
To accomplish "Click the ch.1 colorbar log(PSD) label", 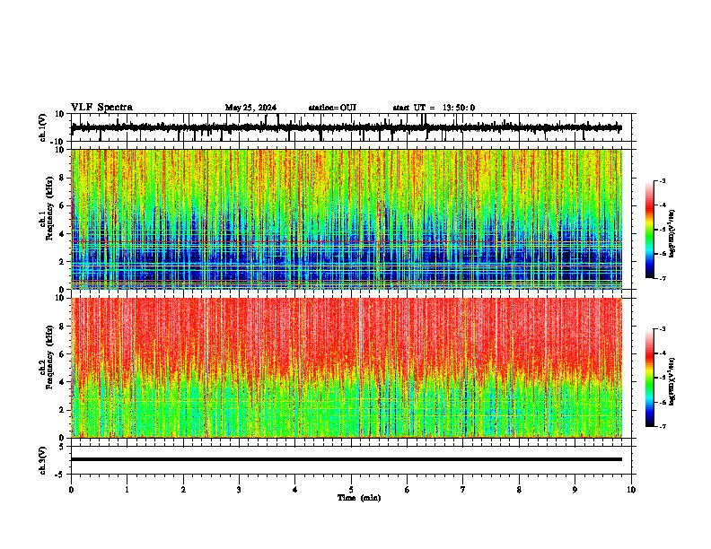I will 672,234.
